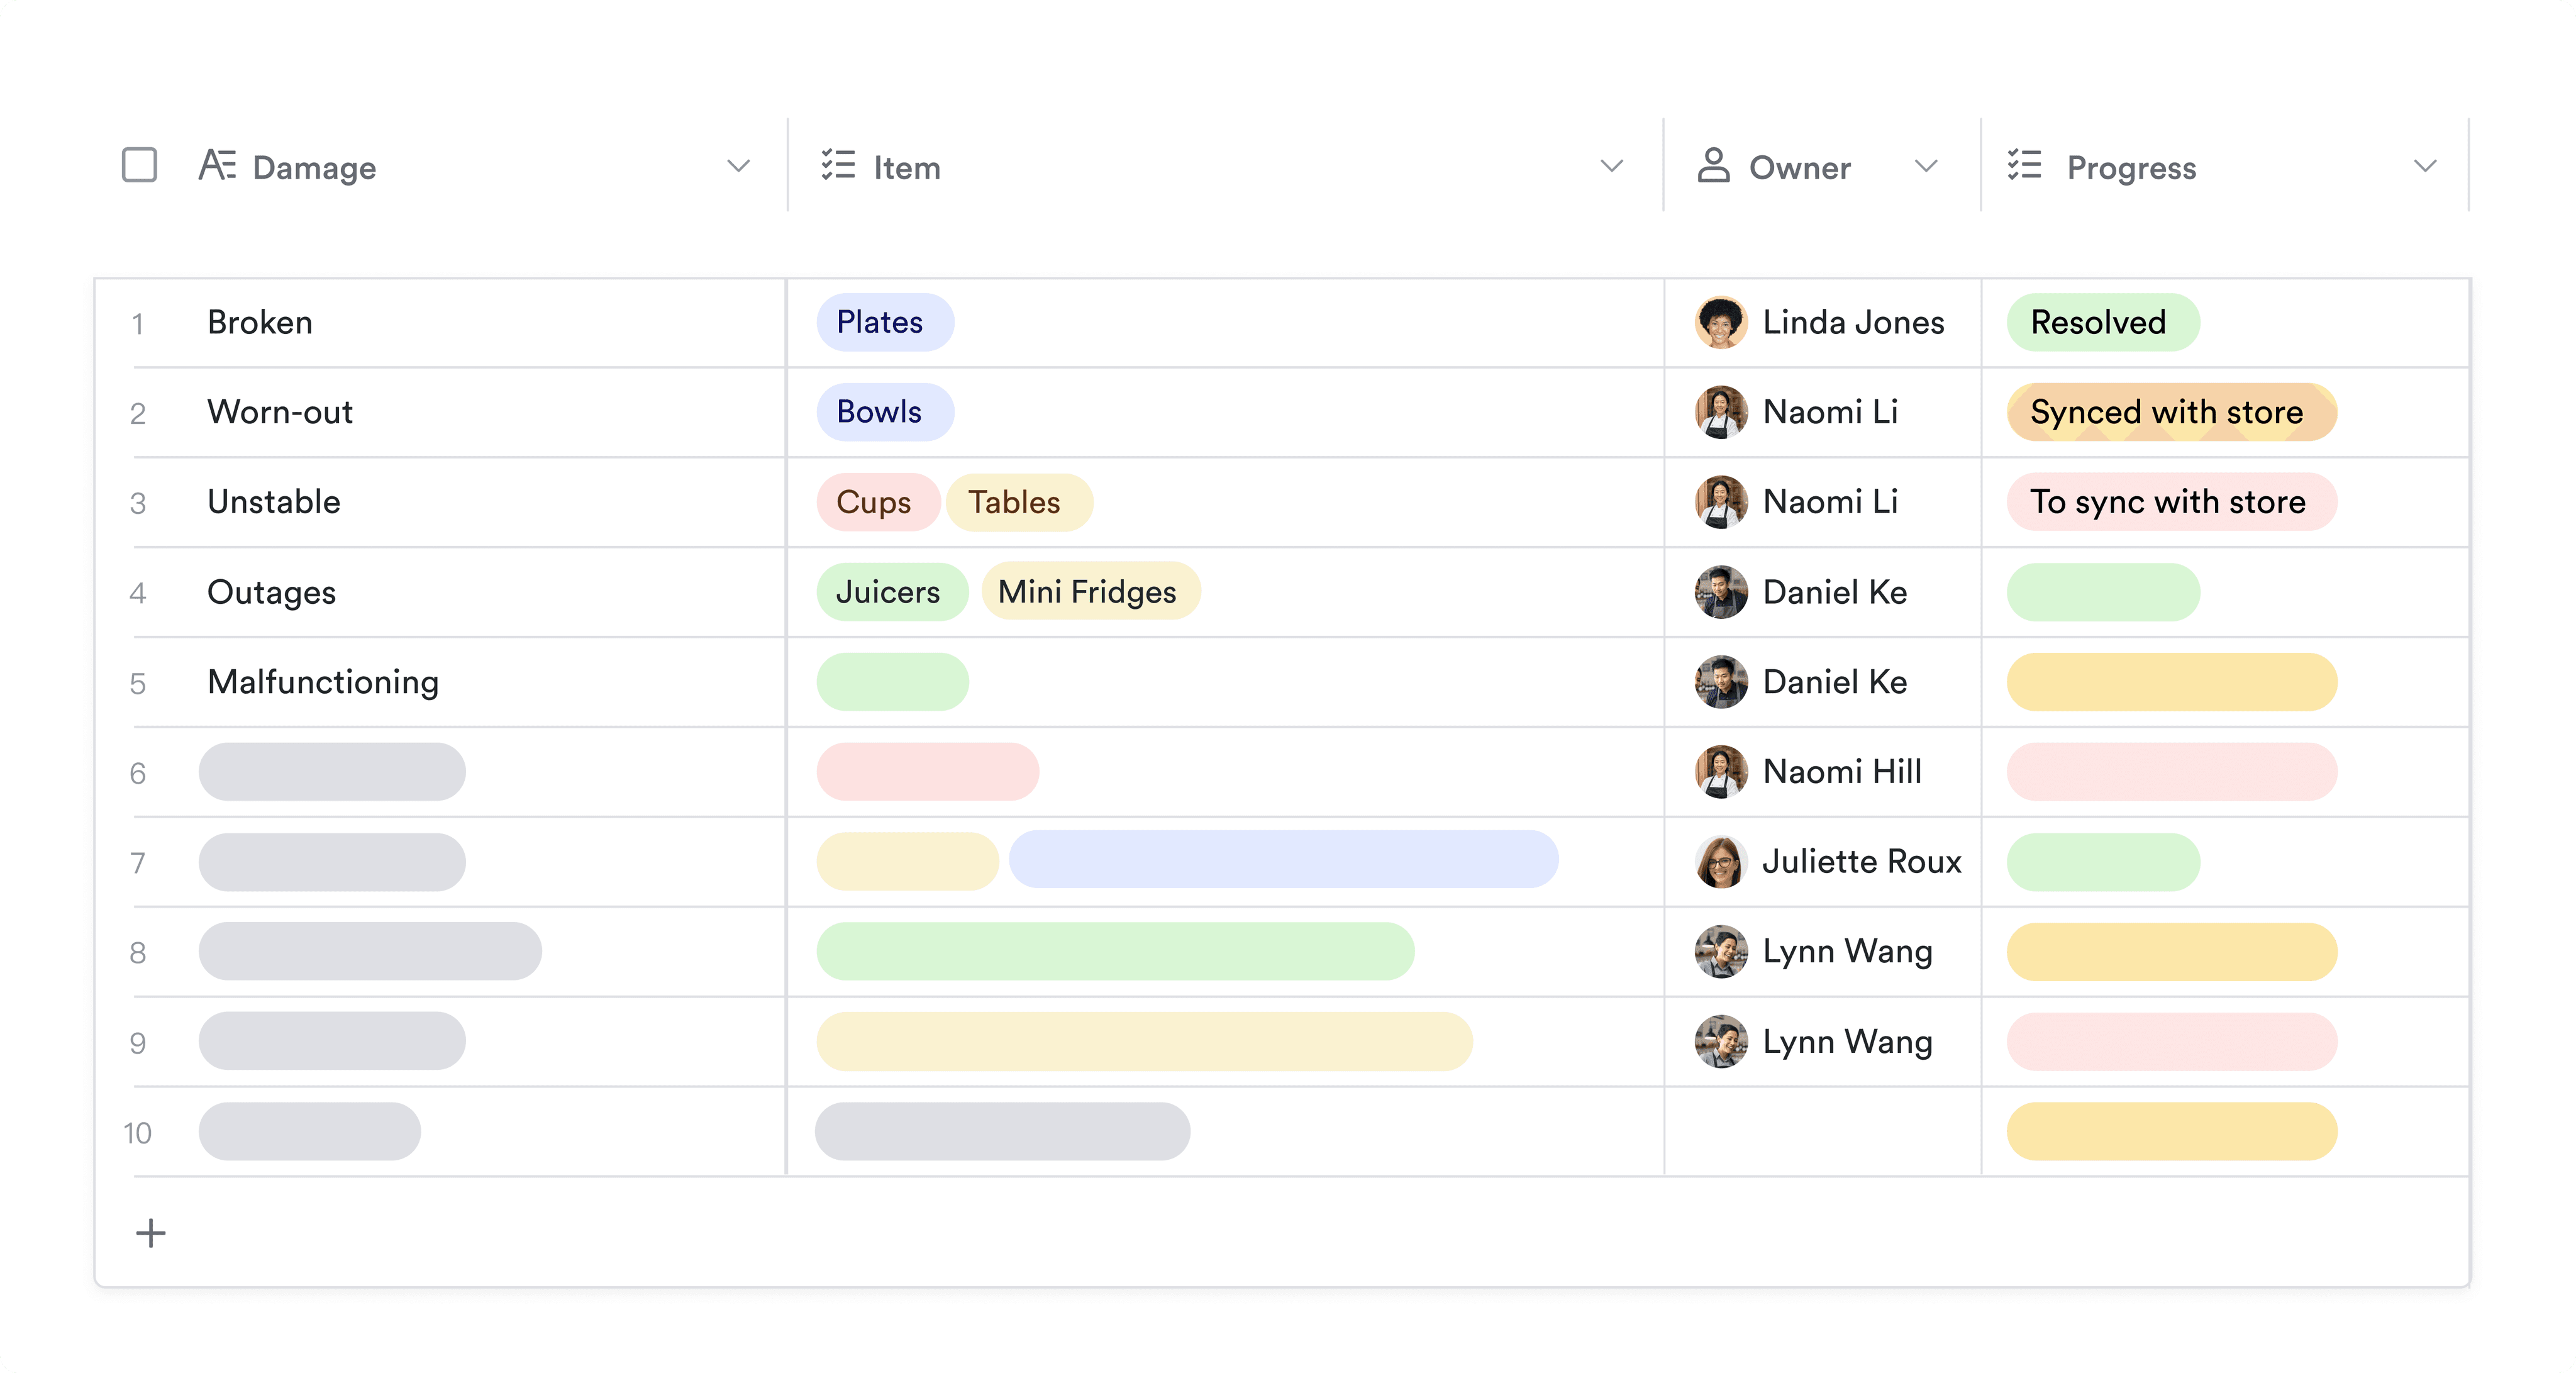The width and height of the screenshot is (2576, 1373).
Task: Open the Damage column dropdown chevron
Action: coord(738,166)
